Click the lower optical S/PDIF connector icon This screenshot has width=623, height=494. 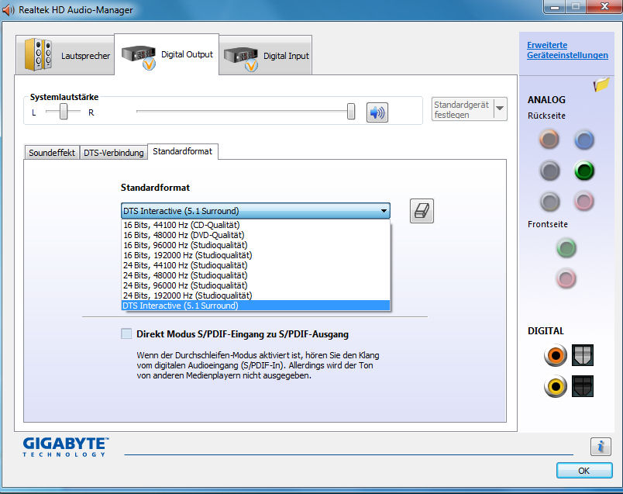583,386
